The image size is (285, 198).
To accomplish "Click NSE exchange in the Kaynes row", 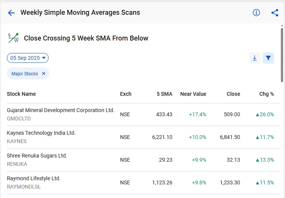I will click(125, 137).
